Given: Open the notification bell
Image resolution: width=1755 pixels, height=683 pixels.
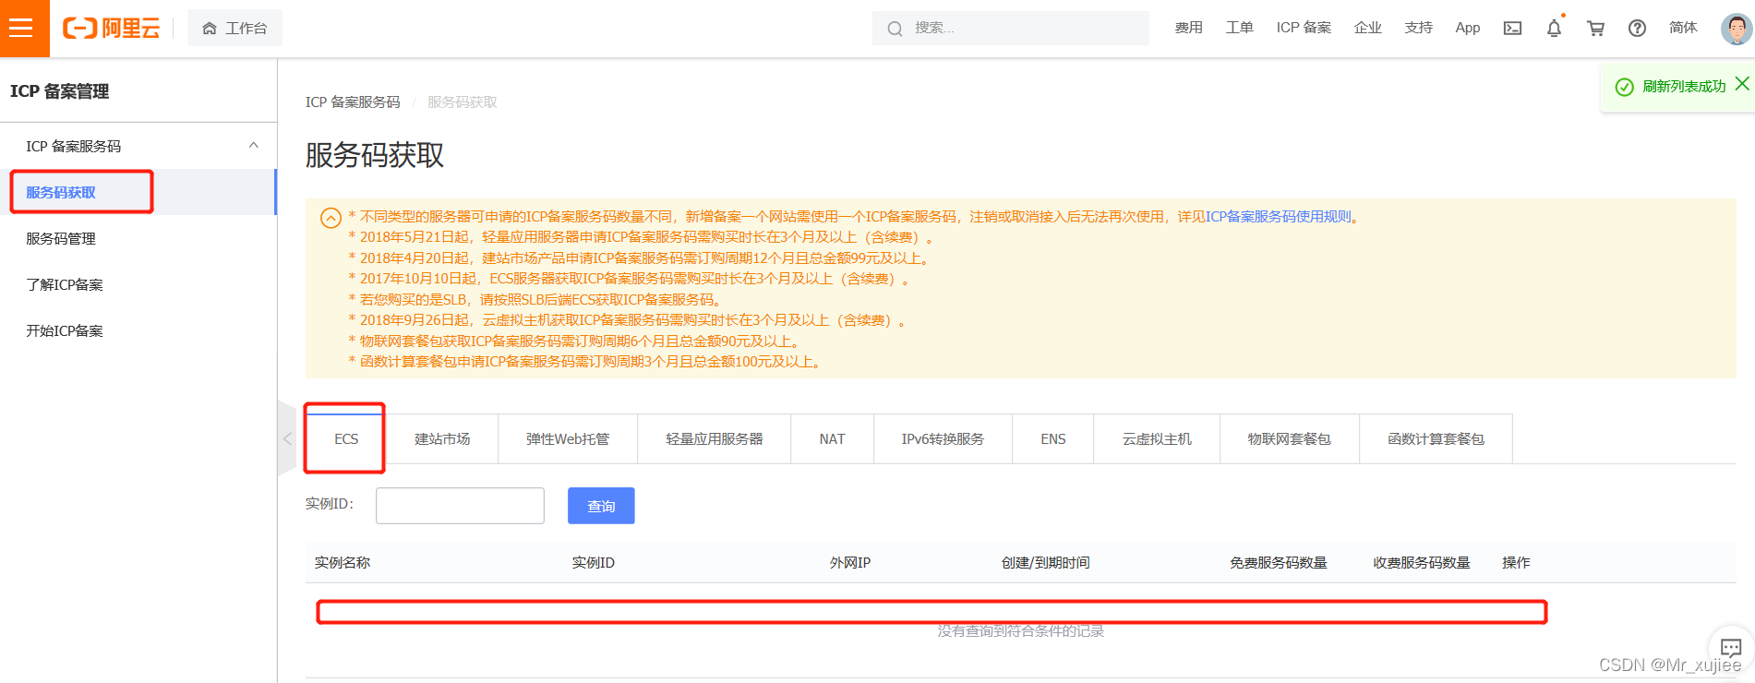Looking at the screenshot, I should [x=1554, y=28].
